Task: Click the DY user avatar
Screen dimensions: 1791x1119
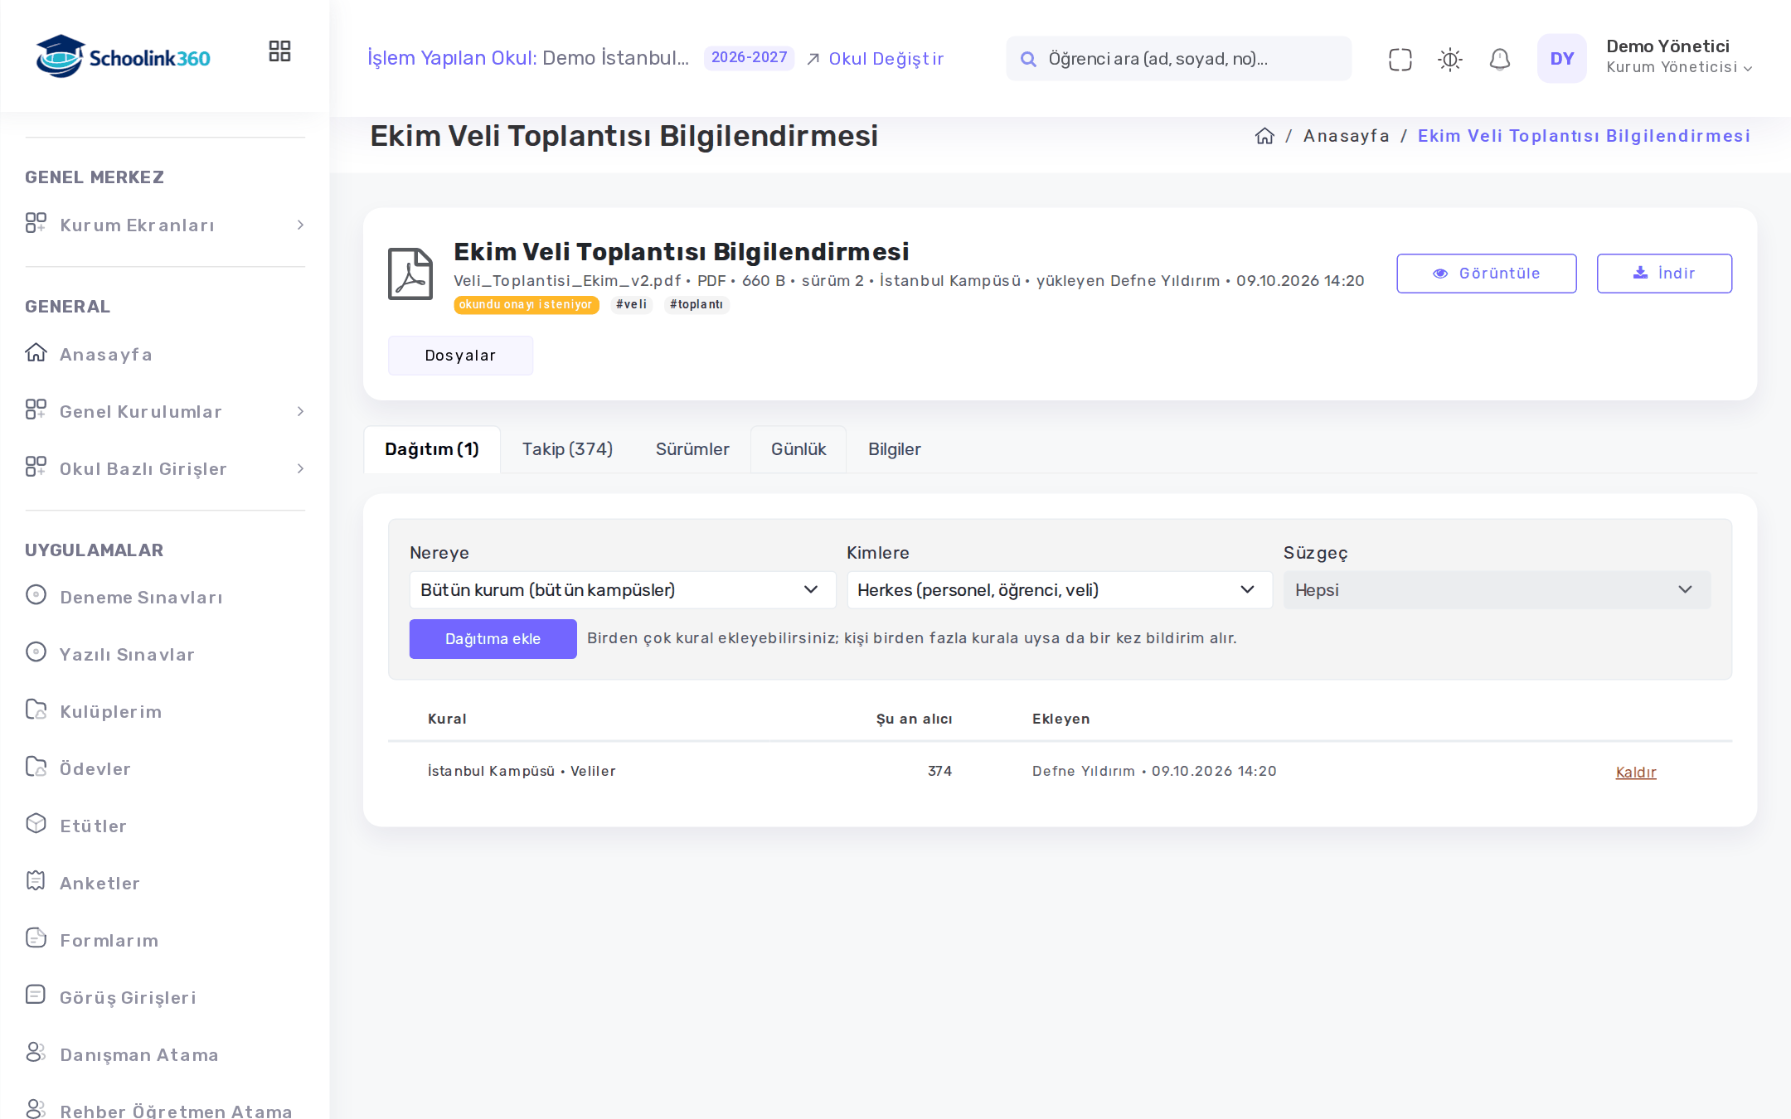Action: [1561, 59]
